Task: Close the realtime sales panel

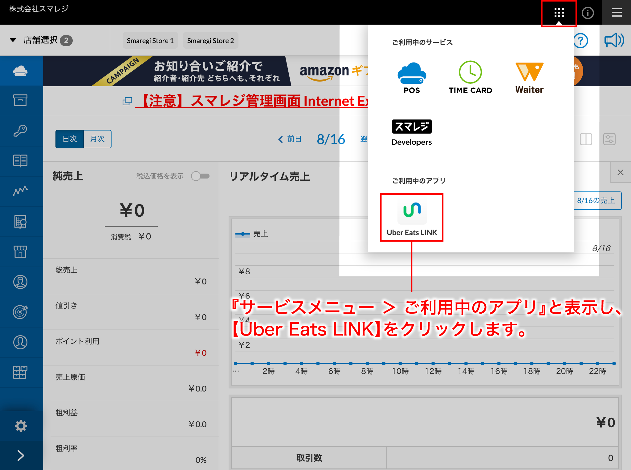Action: [x=620, y=172]
